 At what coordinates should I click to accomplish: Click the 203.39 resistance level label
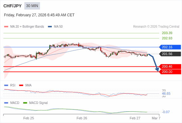167,33
